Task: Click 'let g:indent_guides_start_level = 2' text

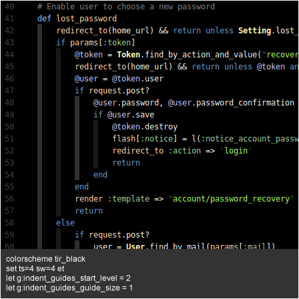Action: (x=68, y=278)
